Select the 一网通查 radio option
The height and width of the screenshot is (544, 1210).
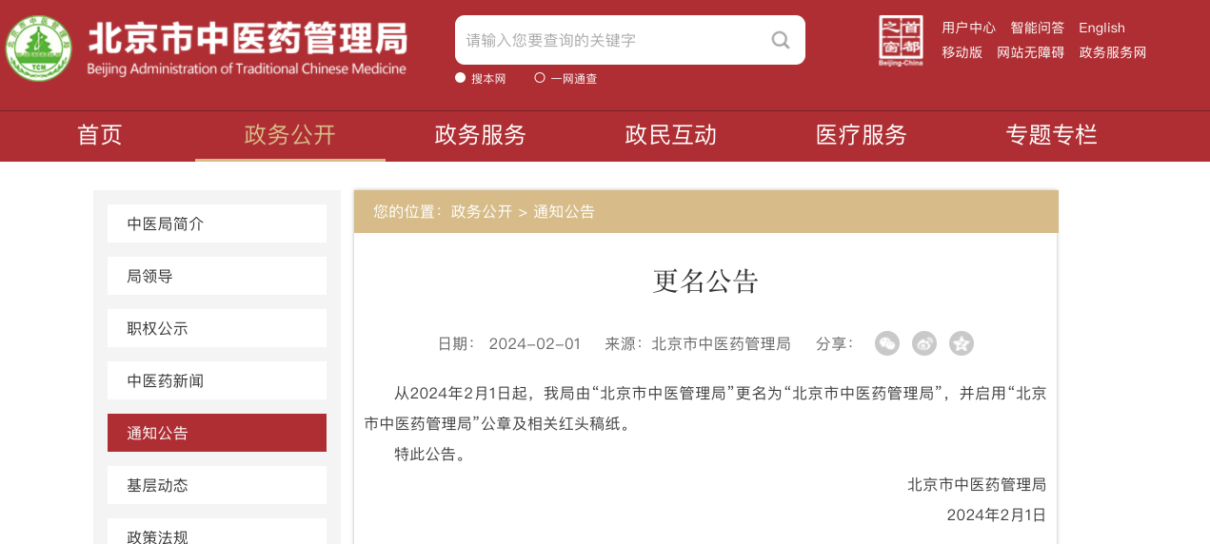[x=540, y=78]
